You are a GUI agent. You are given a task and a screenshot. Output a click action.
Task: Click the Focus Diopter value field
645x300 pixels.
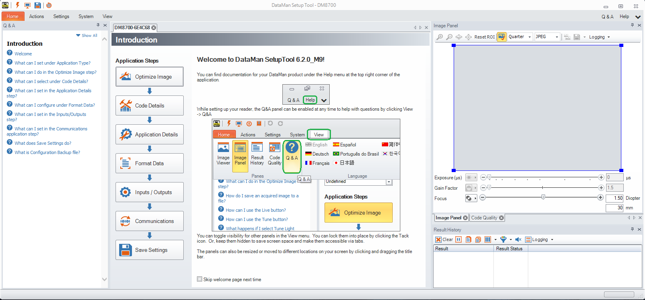[x=615, y=198]
